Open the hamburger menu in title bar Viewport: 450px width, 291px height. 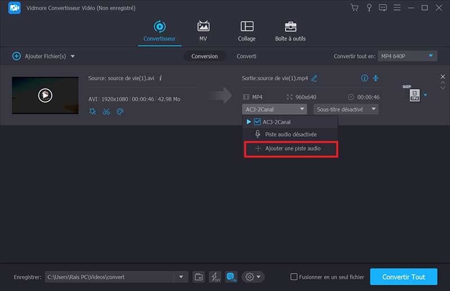(x=397, y=7)
